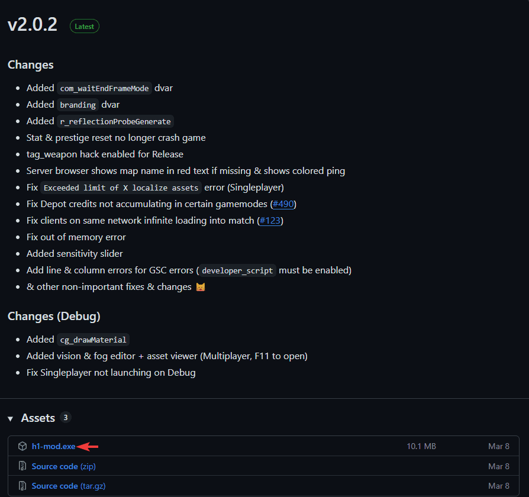
Task: Click the 10.1 MB file size text
Action: [421, 446]
